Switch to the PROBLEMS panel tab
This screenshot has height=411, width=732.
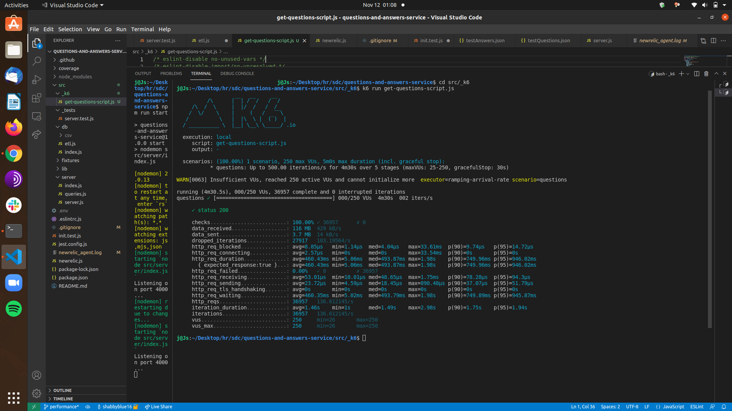[x=171, y=73]
